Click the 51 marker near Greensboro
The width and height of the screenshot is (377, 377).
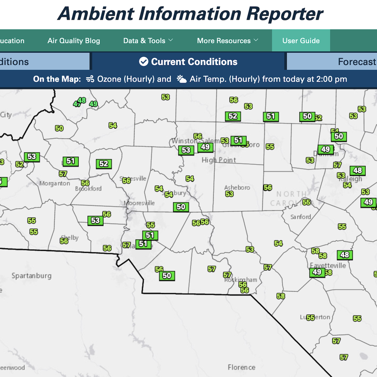pyautogui.click(x=238, y=140)
